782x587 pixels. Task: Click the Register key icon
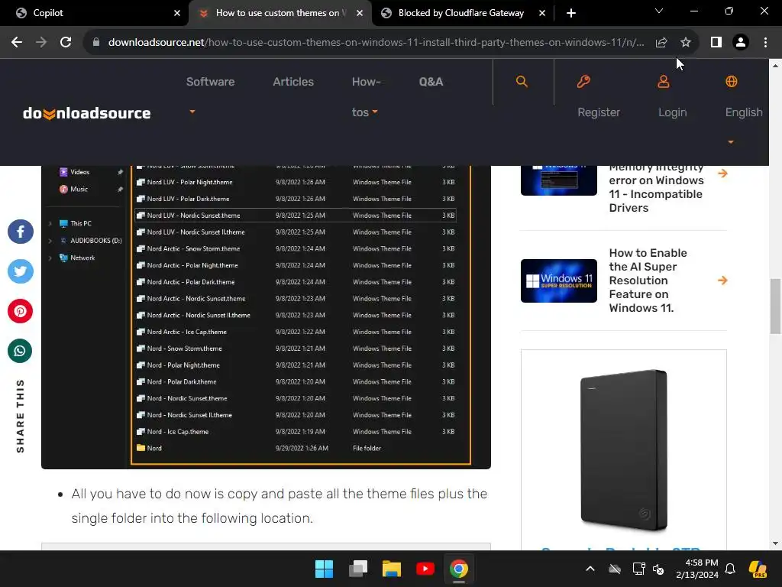tap(583, 81)
